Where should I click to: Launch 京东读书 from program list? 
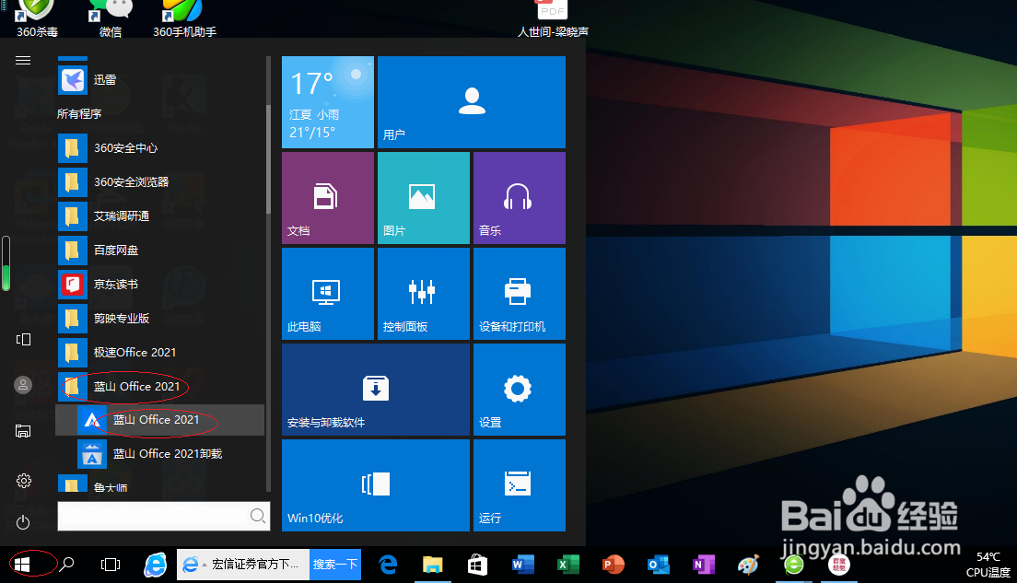(160, 285)
